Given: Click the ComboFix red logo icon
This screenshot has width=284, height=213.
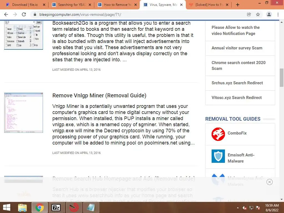Looking at the screenshot, I should coord(218,134).
